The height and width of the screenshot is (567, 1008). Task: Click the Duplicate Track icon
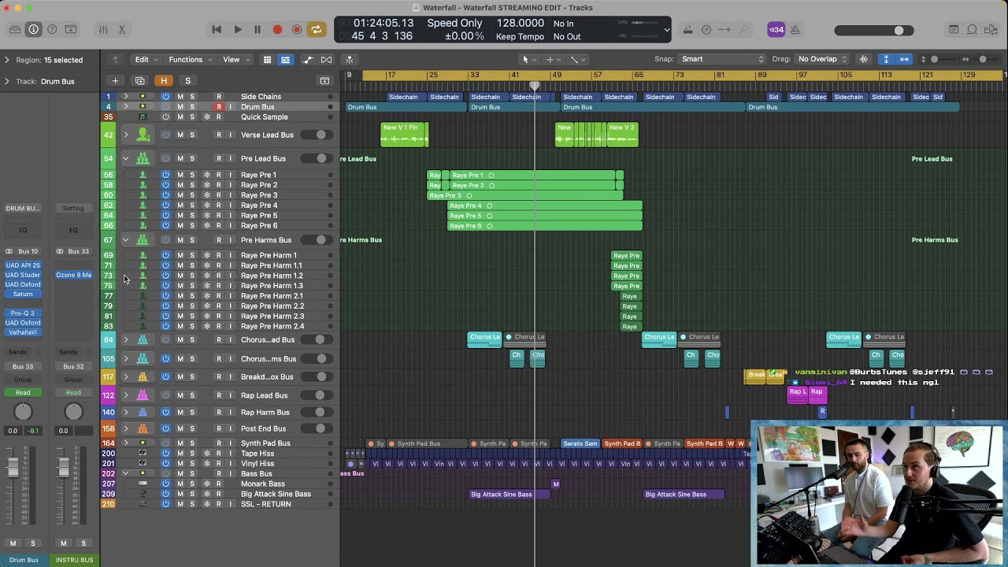pos(140,80)
